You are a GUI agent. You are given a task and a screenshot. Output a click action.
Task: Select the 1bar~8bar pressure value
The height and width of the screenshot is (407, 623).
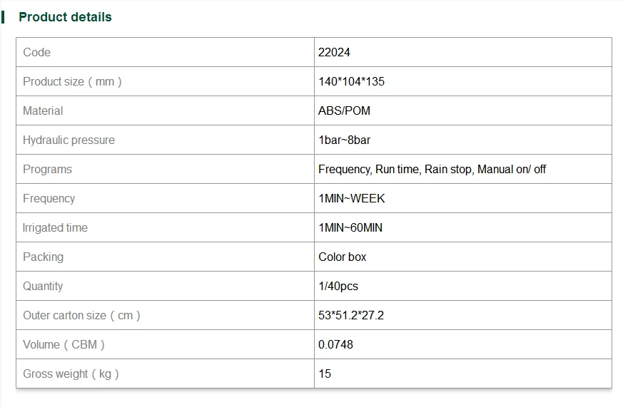(x=344, y=140)
